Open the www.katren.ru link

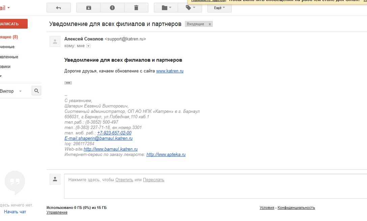[x=170, y=71]
